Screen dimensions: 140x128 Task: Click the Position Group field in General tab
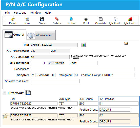[118, 75]
